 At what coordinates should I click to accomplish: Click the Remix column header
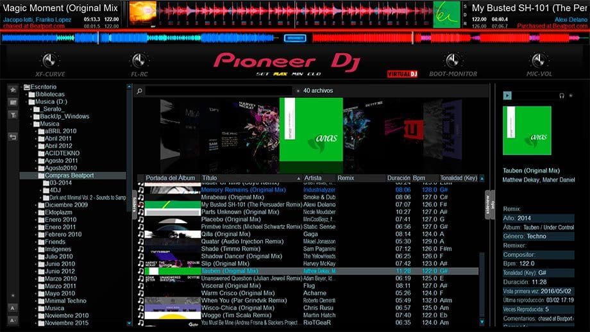361,178
